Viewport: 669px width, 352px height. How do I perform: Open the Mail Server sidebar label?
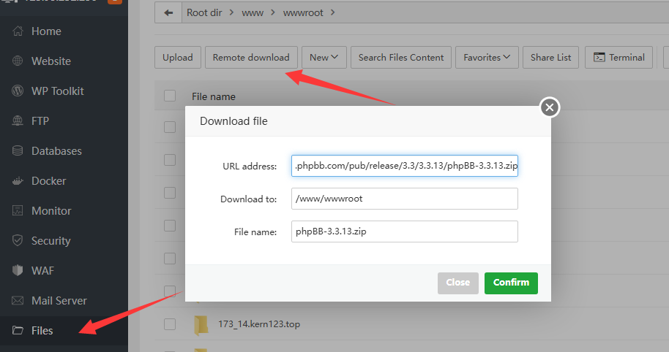tap(59, 300)
